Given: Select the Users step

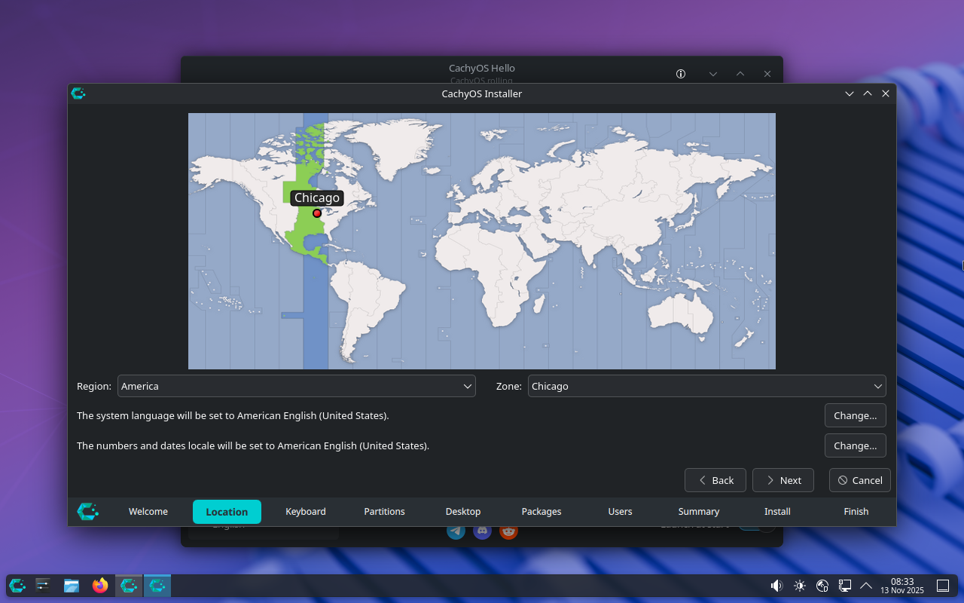Looking at the screenshot, I should [x=620, y=512].
